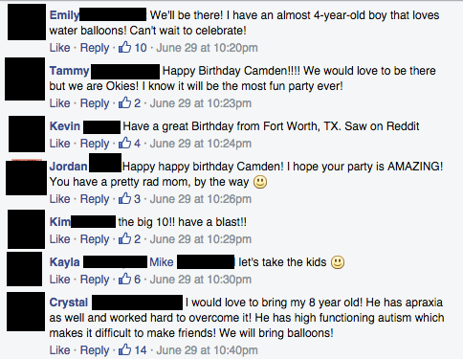Click thumbs-up icon showing 6 likes
The image size is (463, 359).
(x=124, y=279)
